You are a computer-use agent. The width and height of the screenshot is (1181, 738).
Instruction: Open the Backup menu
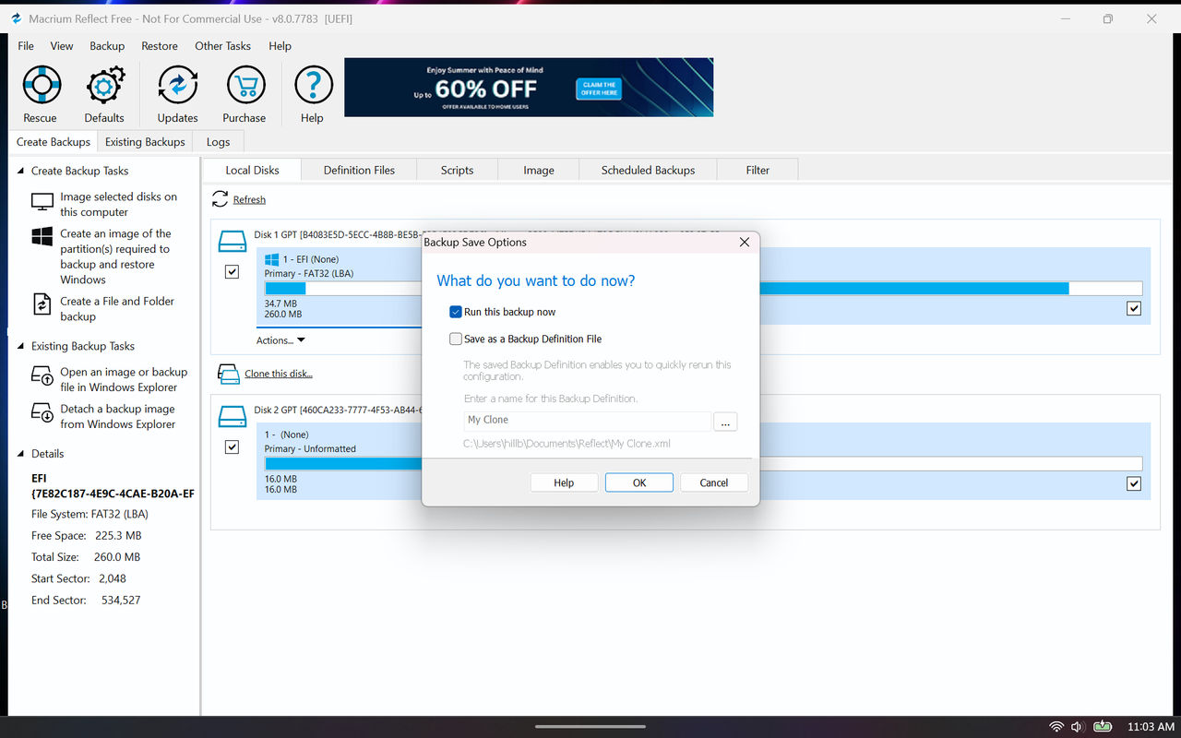click(107, 46)
